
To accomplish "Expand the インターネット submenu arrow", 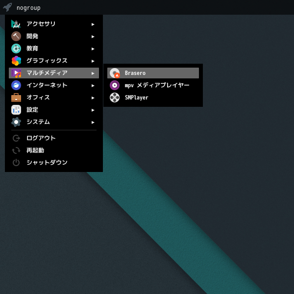I will pyautogui.click(x=93, y=86).
